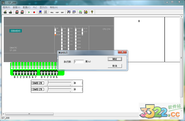Click the first toolbar icon with a pencil

tap(5, 12)
